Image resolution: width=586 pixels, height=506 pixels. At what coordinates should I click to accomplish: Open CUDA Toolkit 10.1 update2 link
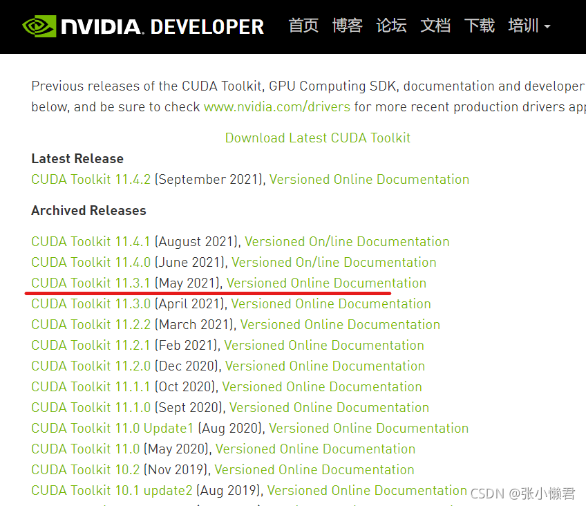point(112,490)
